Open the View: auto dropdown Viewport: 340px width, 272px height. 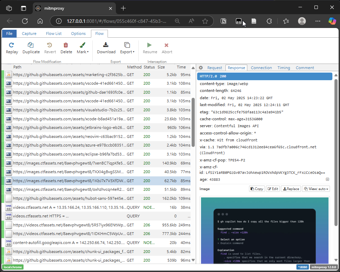(316, 189)
